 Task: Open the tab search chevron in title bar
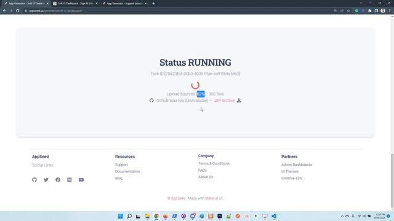pyautogui.click(x=361, y=3)
